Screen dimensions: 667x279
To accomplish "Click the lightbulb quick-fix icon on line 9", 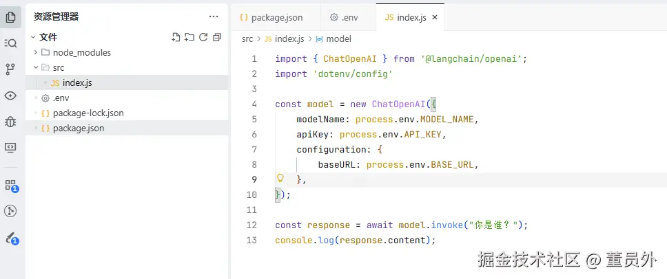I will (280, 179).
